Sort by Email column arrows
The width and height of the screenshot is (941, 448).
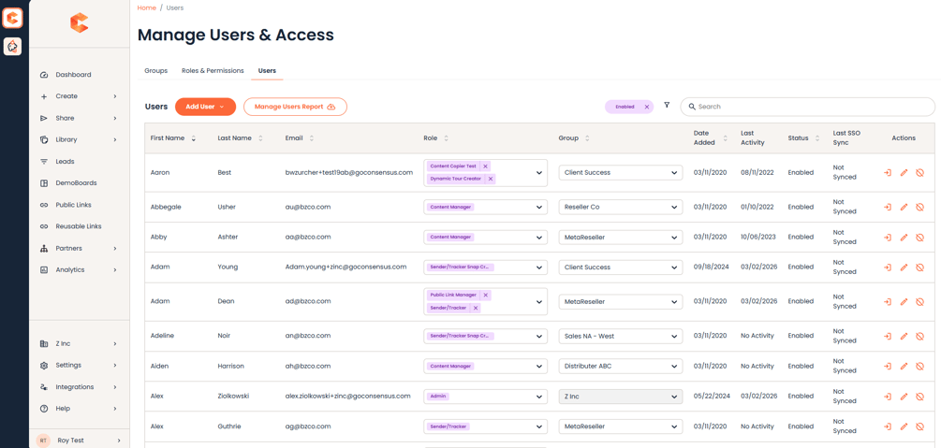tap(312, 137)
